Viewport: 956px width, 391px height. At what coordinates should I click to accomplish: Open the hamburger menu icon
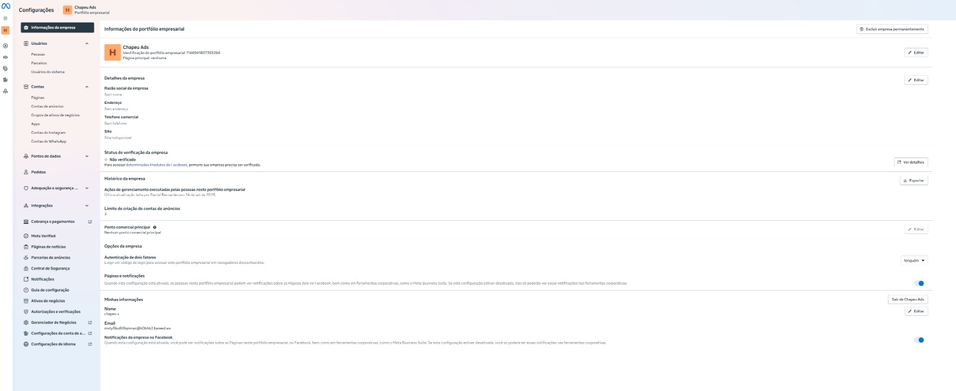click(x=5, y=19)
